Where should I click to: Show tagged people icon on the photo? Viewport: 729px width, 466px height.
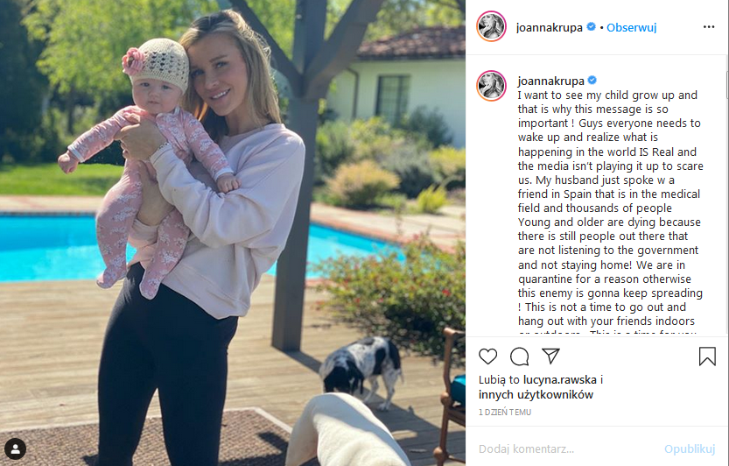tap(15, 449)
